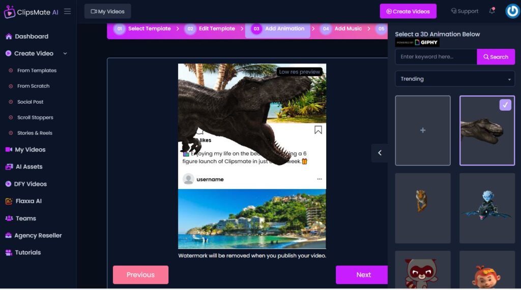
Task: Click the AI Assets icon
Action: pyautogui.click(x=9, y=167)
